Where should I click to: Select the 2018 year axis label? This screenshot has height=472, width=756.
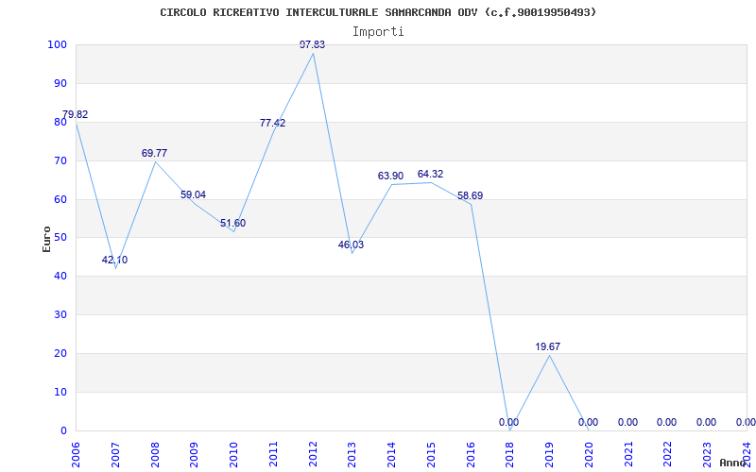tap(510, 454)
